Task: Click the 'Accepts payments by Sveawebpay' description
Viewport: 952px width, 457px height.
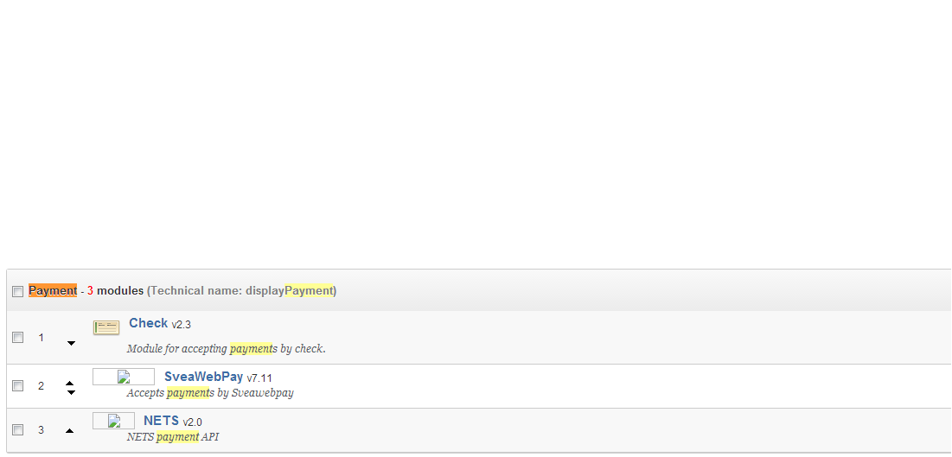Action: (x=210, y=393)
